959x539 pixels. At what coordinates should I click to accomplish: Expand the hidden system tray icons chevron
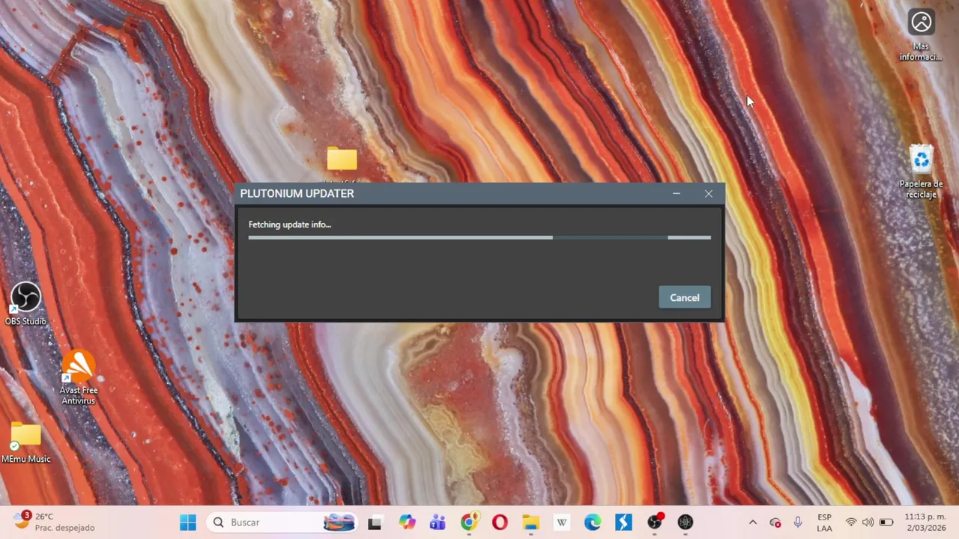[x=753, y=523]
